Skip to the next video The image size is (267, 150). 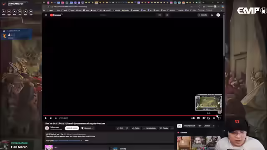pyautogui.click(x=51, y=118)
